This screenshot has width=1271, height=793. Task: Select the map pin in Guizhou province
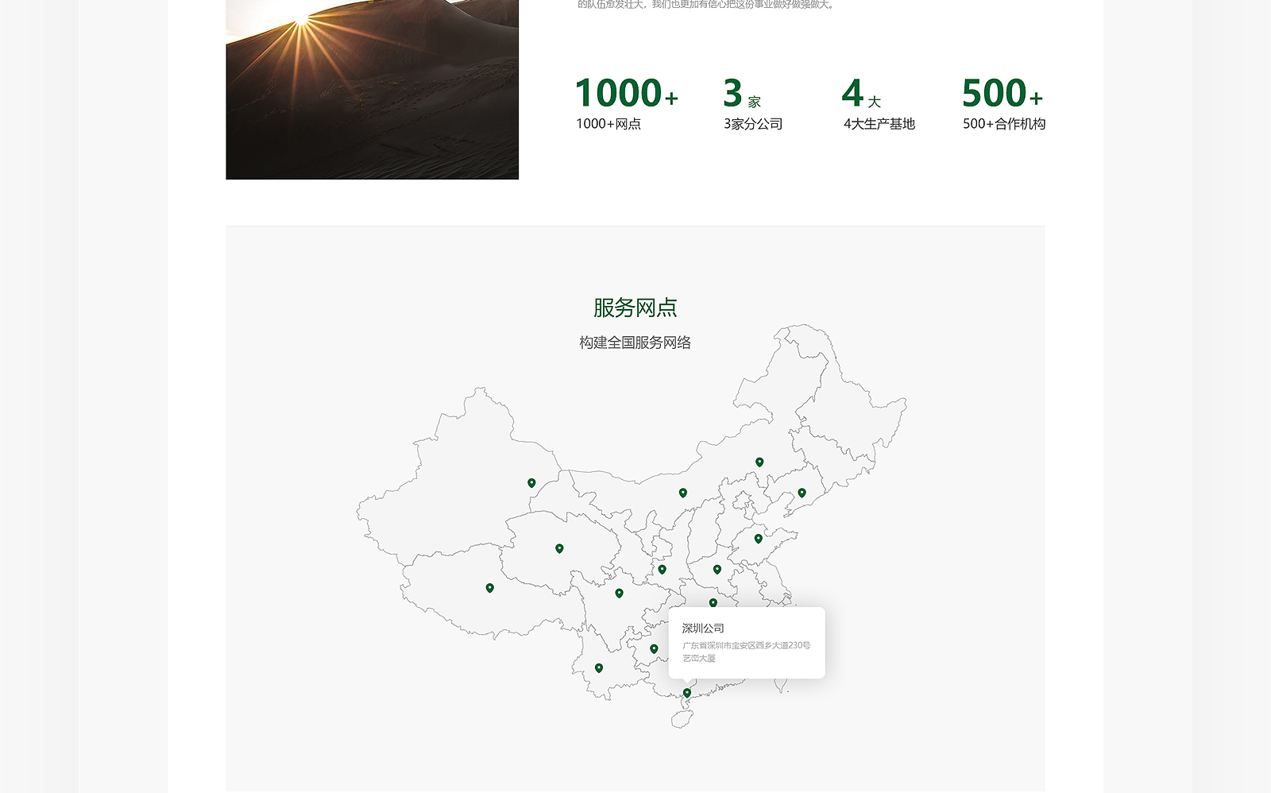[654, 649]
